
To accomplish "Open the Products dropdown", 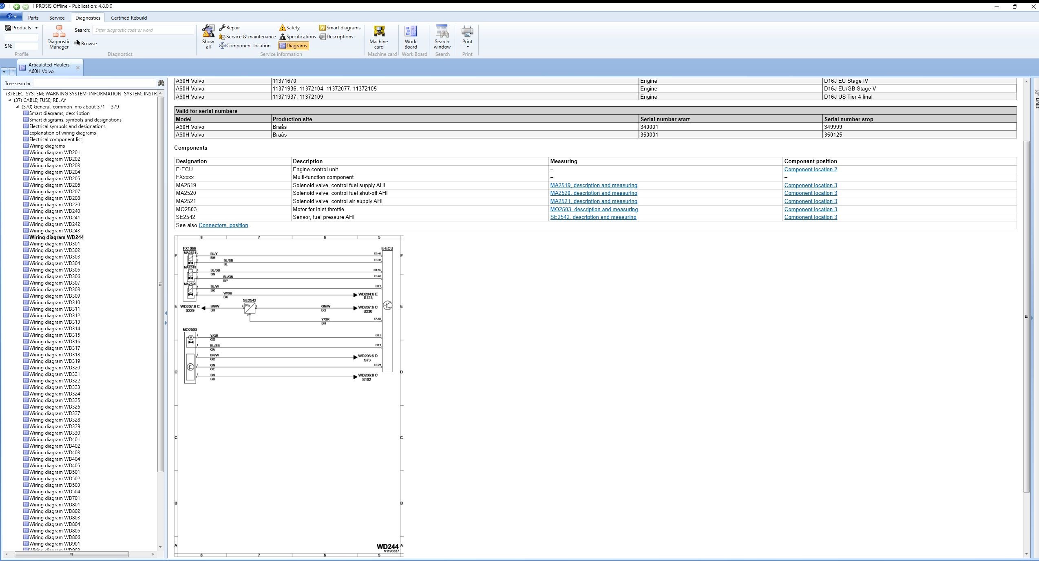I will point(21,28).
